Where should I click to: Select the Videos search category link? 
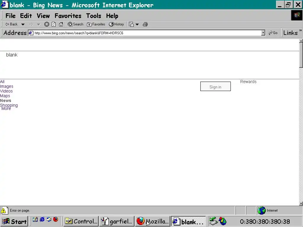pyautogui.click(x=6, y=91)
